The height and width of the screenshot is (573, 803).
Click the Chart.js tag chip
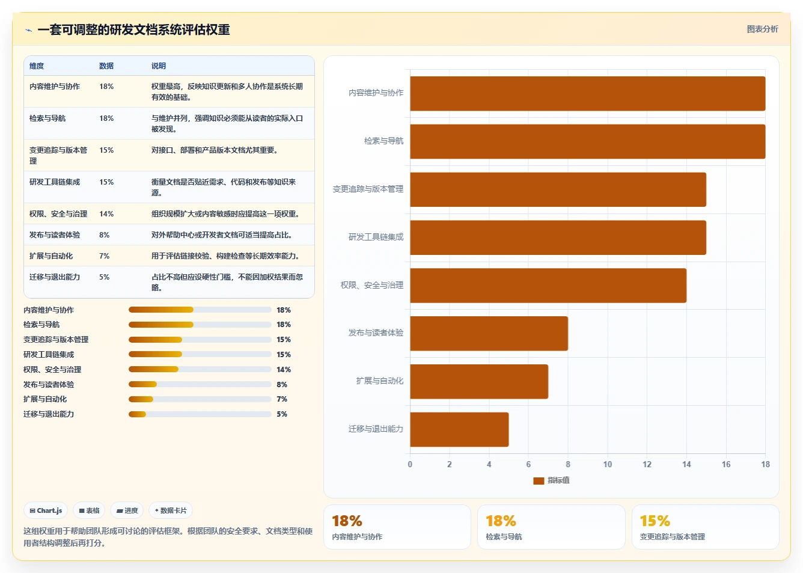46,510
